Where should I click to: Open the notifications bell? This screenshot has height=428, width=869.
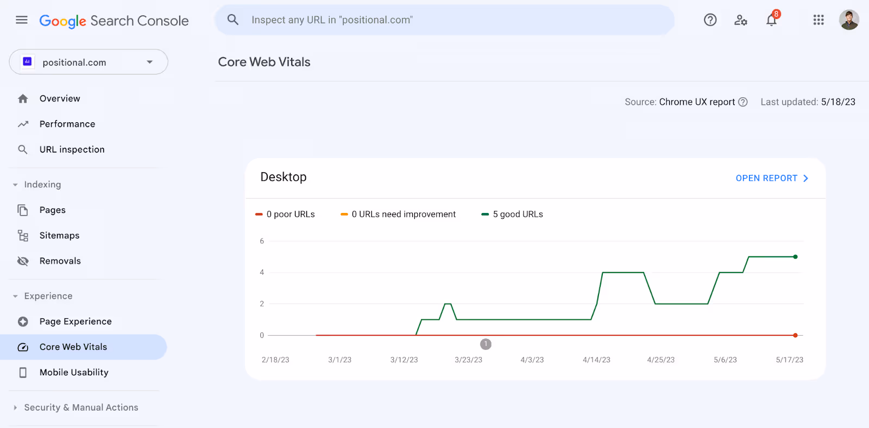[772, 20]
